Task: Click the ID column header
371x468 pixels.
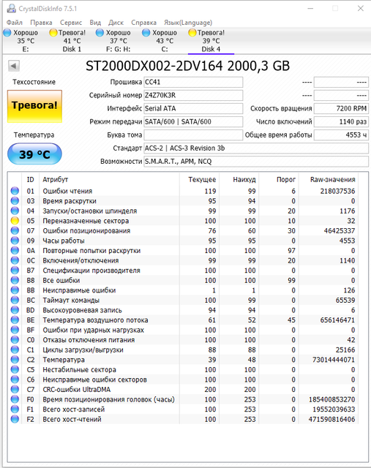Action: pos(31,179)
